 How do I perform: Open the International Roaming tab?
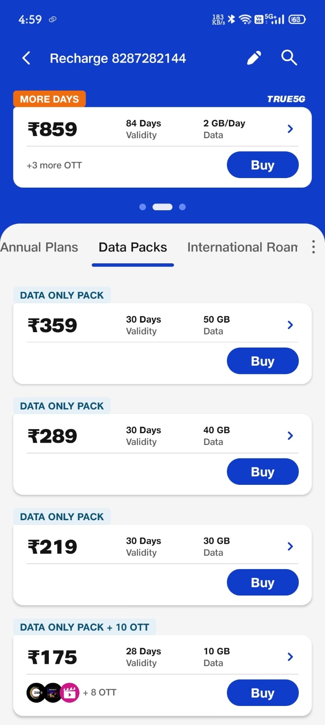pyautogui.click(x=243, y=247)
